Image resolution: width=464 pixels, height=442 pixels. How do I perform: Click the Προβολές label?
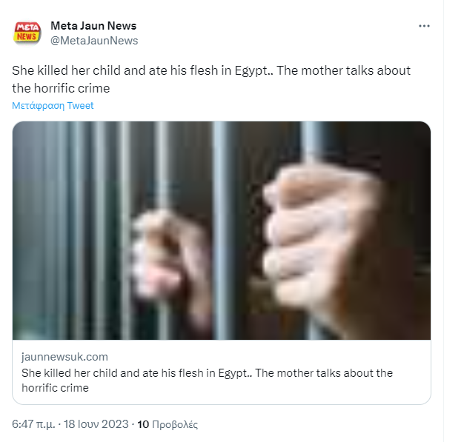(175, 424)
